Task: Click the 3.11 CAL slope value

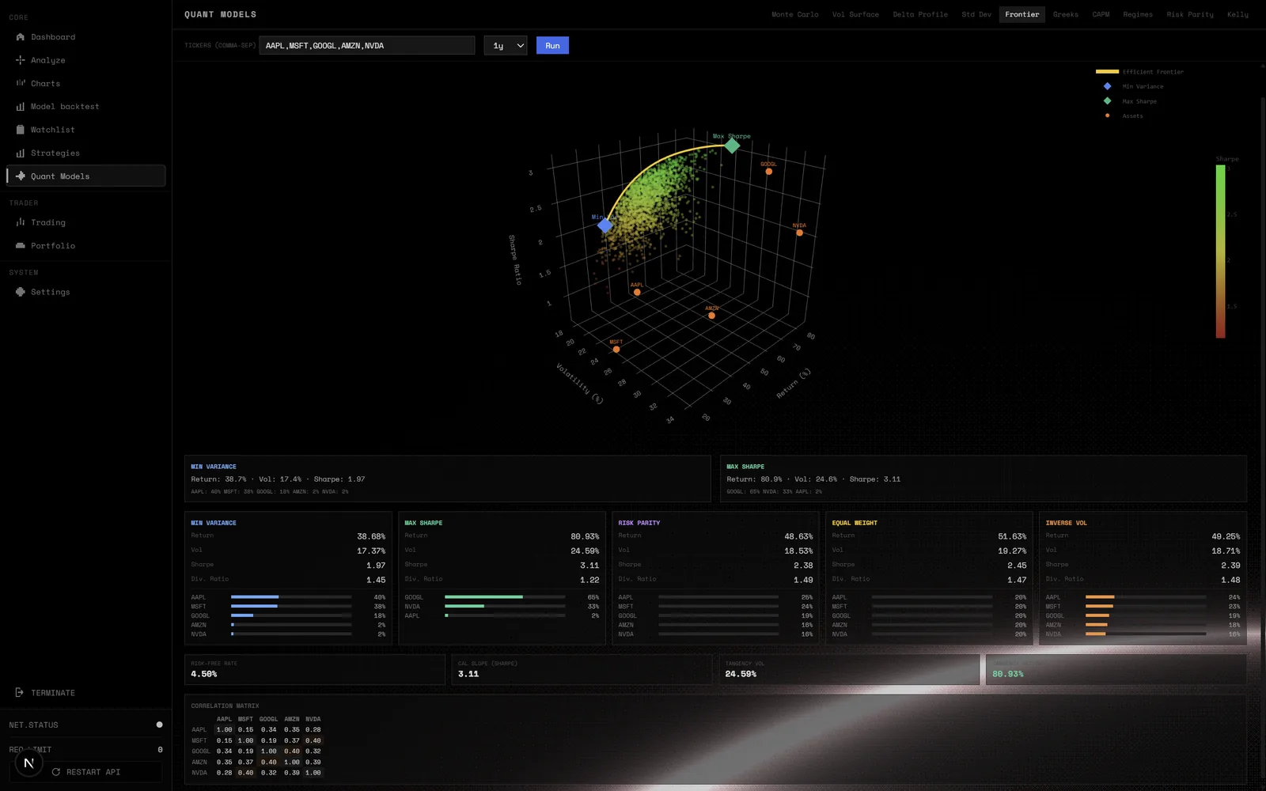Action: 468,674
